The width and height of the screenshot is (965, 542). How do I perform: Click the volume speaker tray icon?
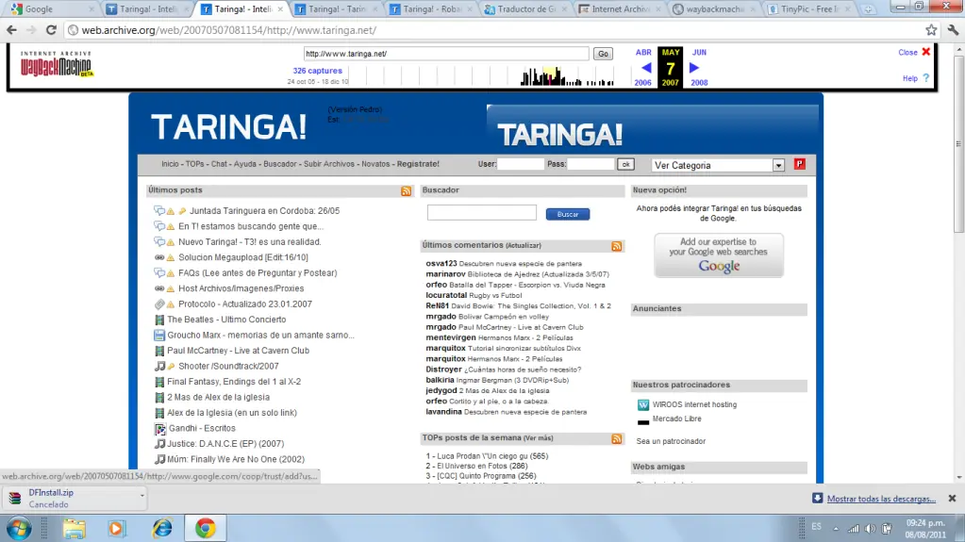870,529
